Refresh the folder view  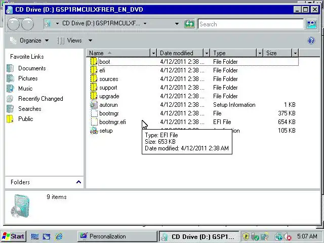[189, 24]
